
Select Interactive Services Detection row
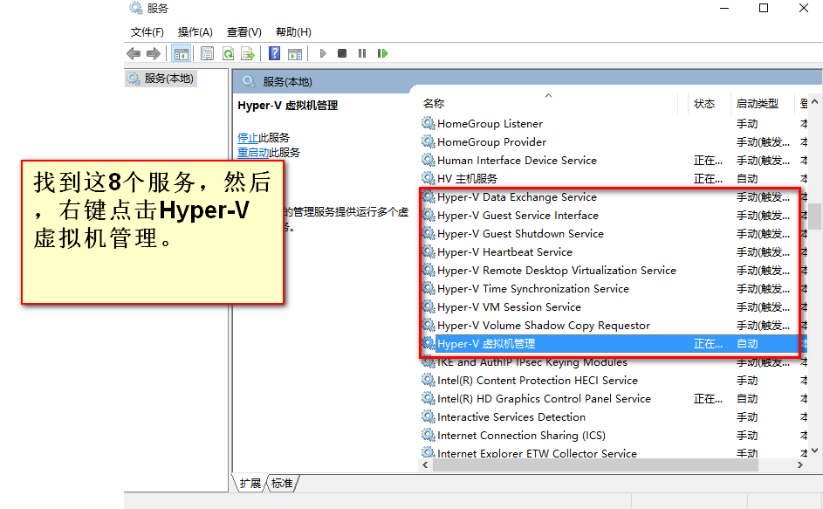pyautogui.click(x=614, y=417)
